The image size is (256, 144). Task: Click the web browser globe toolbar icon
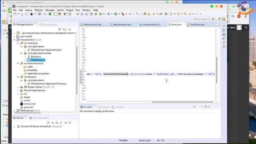pyautogui.click(x=166, y=14)
